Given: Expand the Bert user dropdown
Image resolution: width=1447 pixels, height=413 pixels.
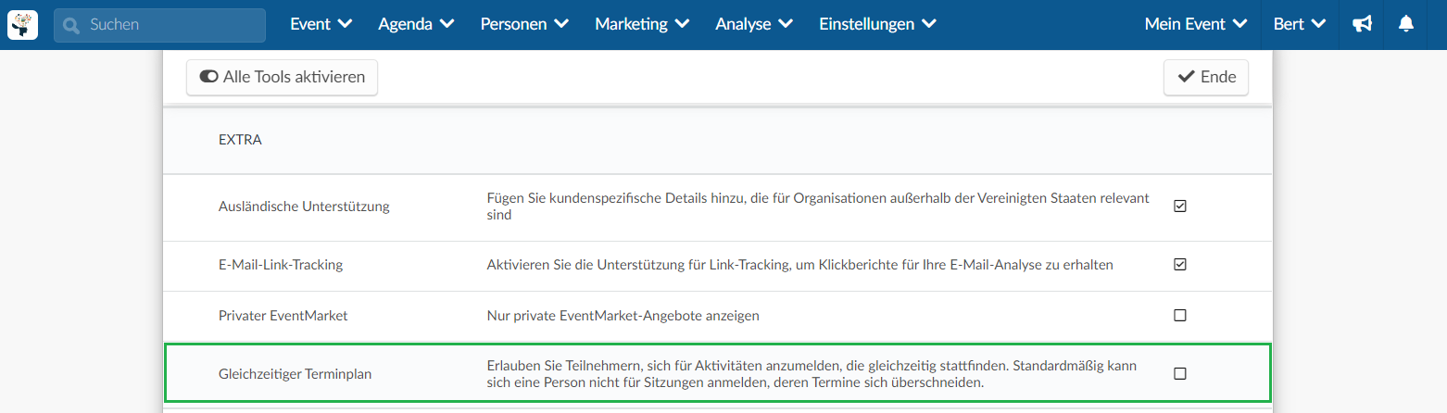Looking at the screenshot, I should (1300, 24).
